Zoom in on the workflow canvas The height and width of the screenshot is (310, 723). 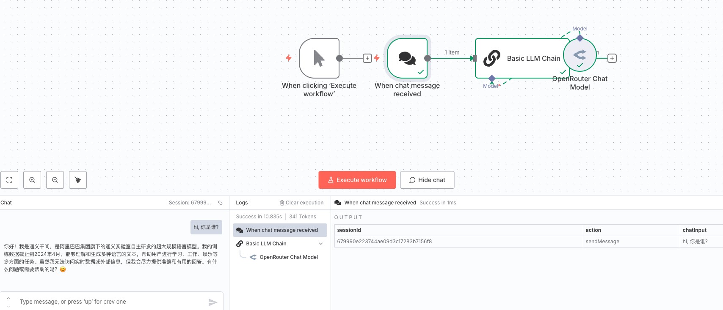32,180
